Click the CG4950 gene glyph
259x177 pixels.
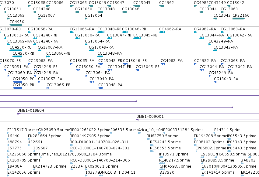(16, 25)
